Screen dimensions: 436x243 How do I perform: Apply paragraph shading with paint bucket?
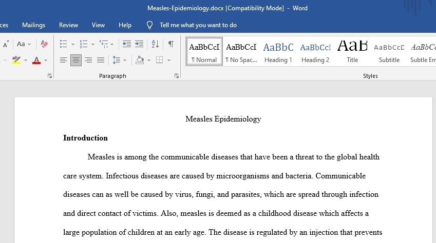pyautogui.click(x=140, y=60)
